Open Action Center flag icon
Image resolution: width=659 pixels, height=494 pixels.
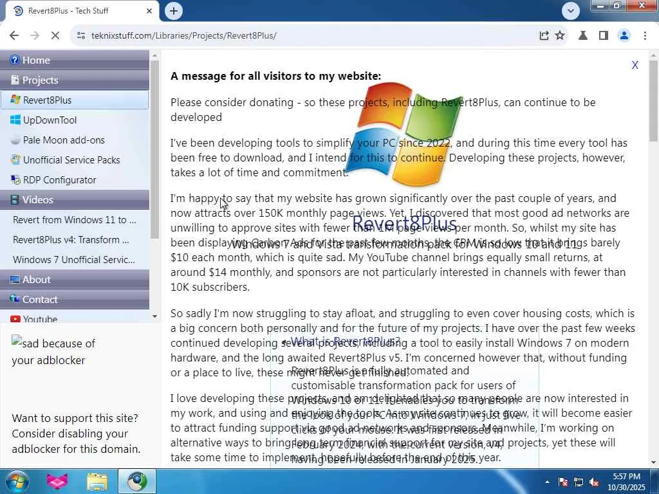click(x=563, y=482)
